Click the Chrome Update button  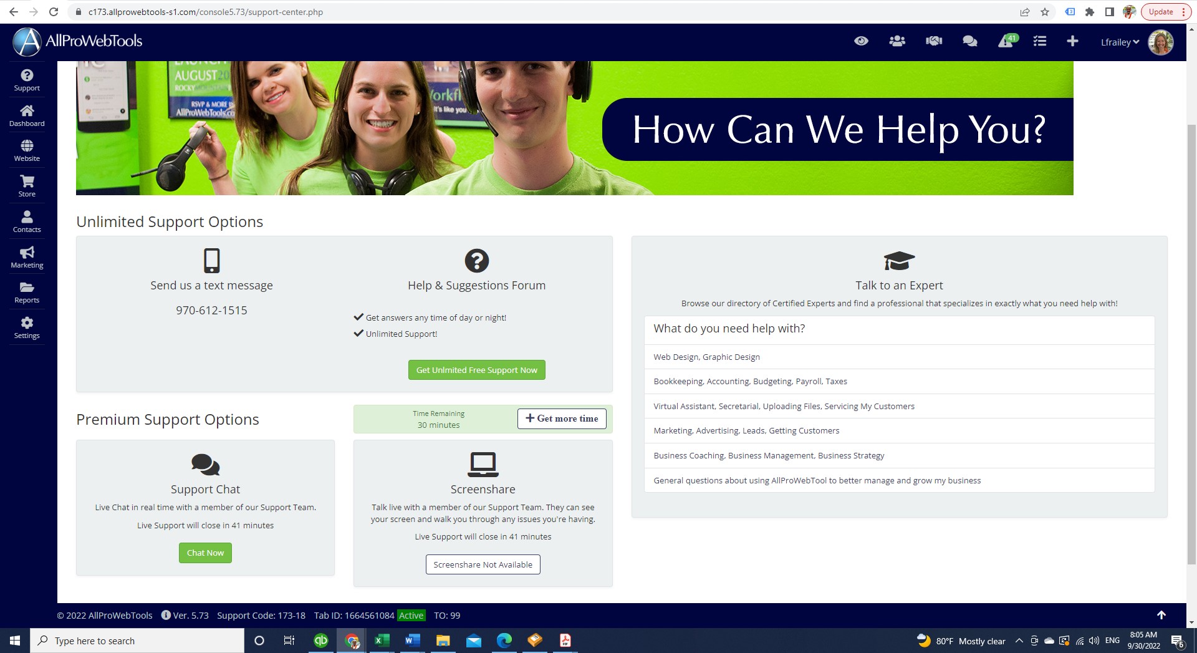1166,12
